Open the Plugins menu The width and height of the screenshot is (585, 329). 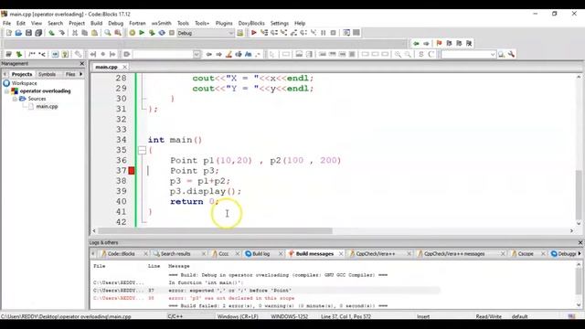point(224,23)
